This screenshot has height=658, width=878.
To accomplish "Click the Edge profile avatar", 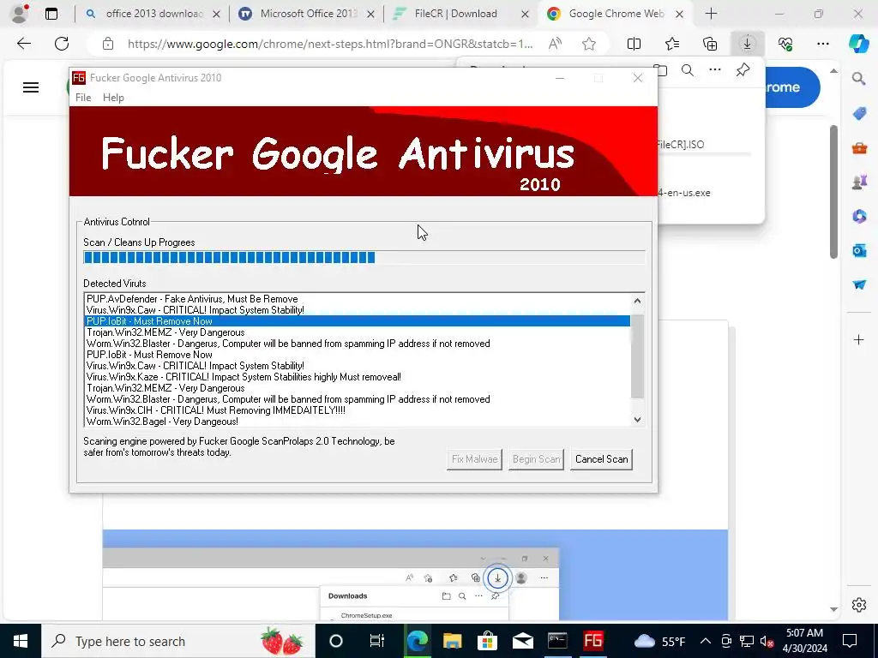I will click(20, 14).
